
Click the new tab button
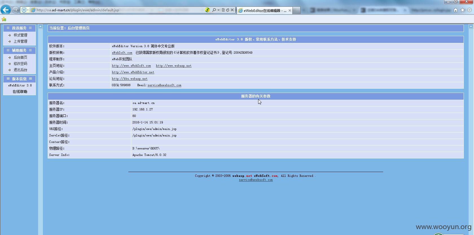point(296,10)
